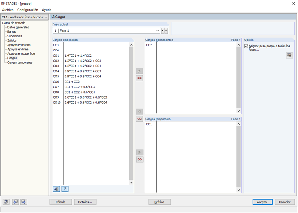This screenshot has height=213, width=298.
Task: Select Superficies in the navigation tree
Action: click(x=15, y=36)
